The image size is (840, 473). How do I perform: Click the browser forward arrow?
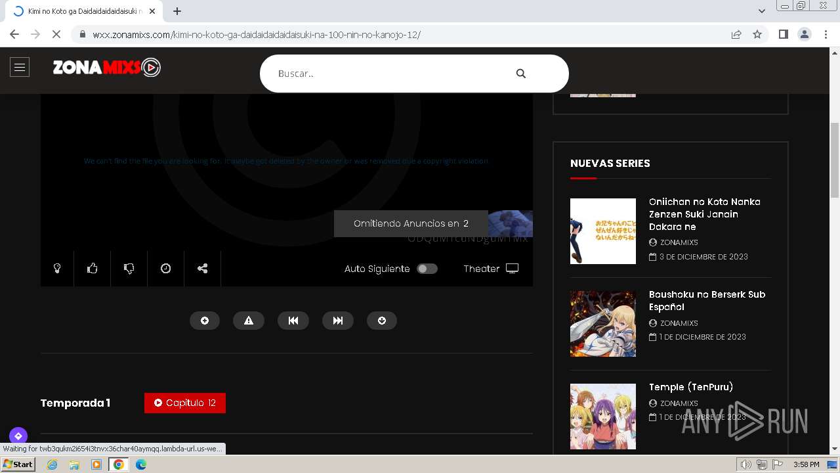[x=35, y=34]
